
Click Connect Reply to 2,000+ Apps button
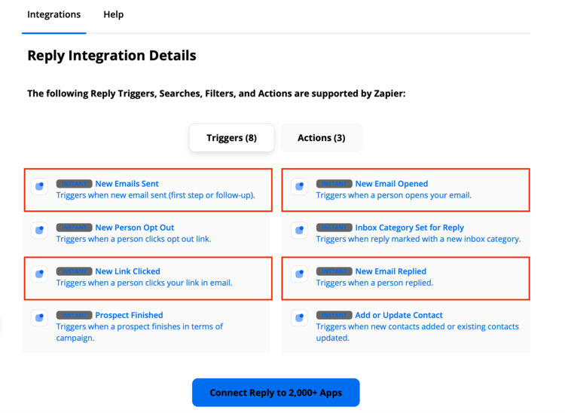pos(276,393)
